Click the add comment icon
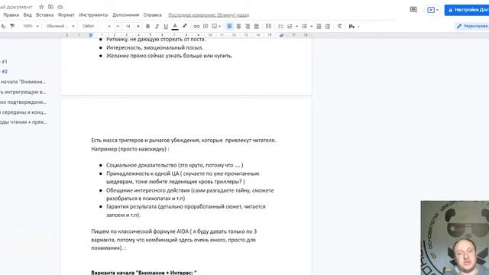 click(x=206, y=26)
